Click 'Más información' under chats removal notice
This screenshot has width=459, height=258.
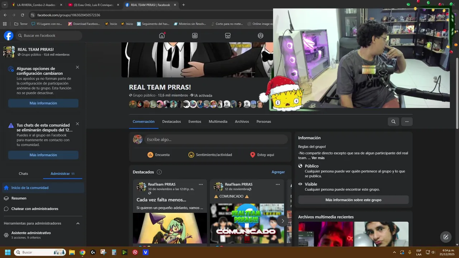coord(43,155)
